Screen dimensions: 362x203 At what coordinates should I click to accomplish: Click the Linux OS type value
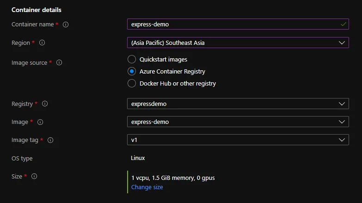[x=138, y=158]
